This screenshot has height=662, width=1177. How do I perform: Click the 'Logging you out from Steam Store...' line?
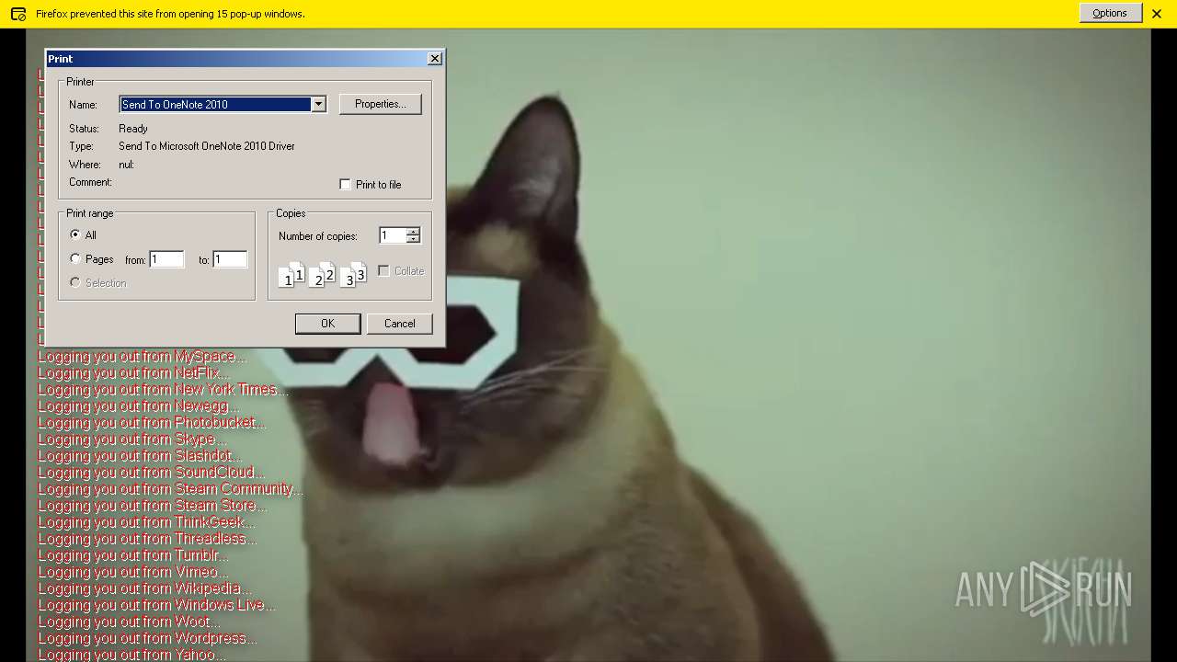coord(153,506)
